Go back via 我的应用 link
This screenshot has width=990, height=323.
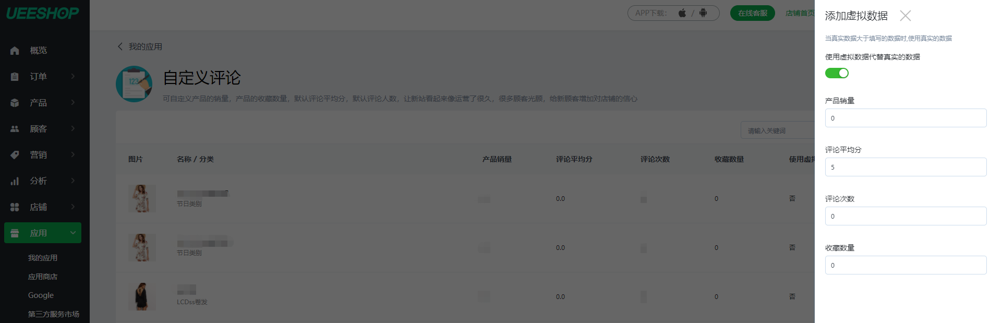point(140,46)
